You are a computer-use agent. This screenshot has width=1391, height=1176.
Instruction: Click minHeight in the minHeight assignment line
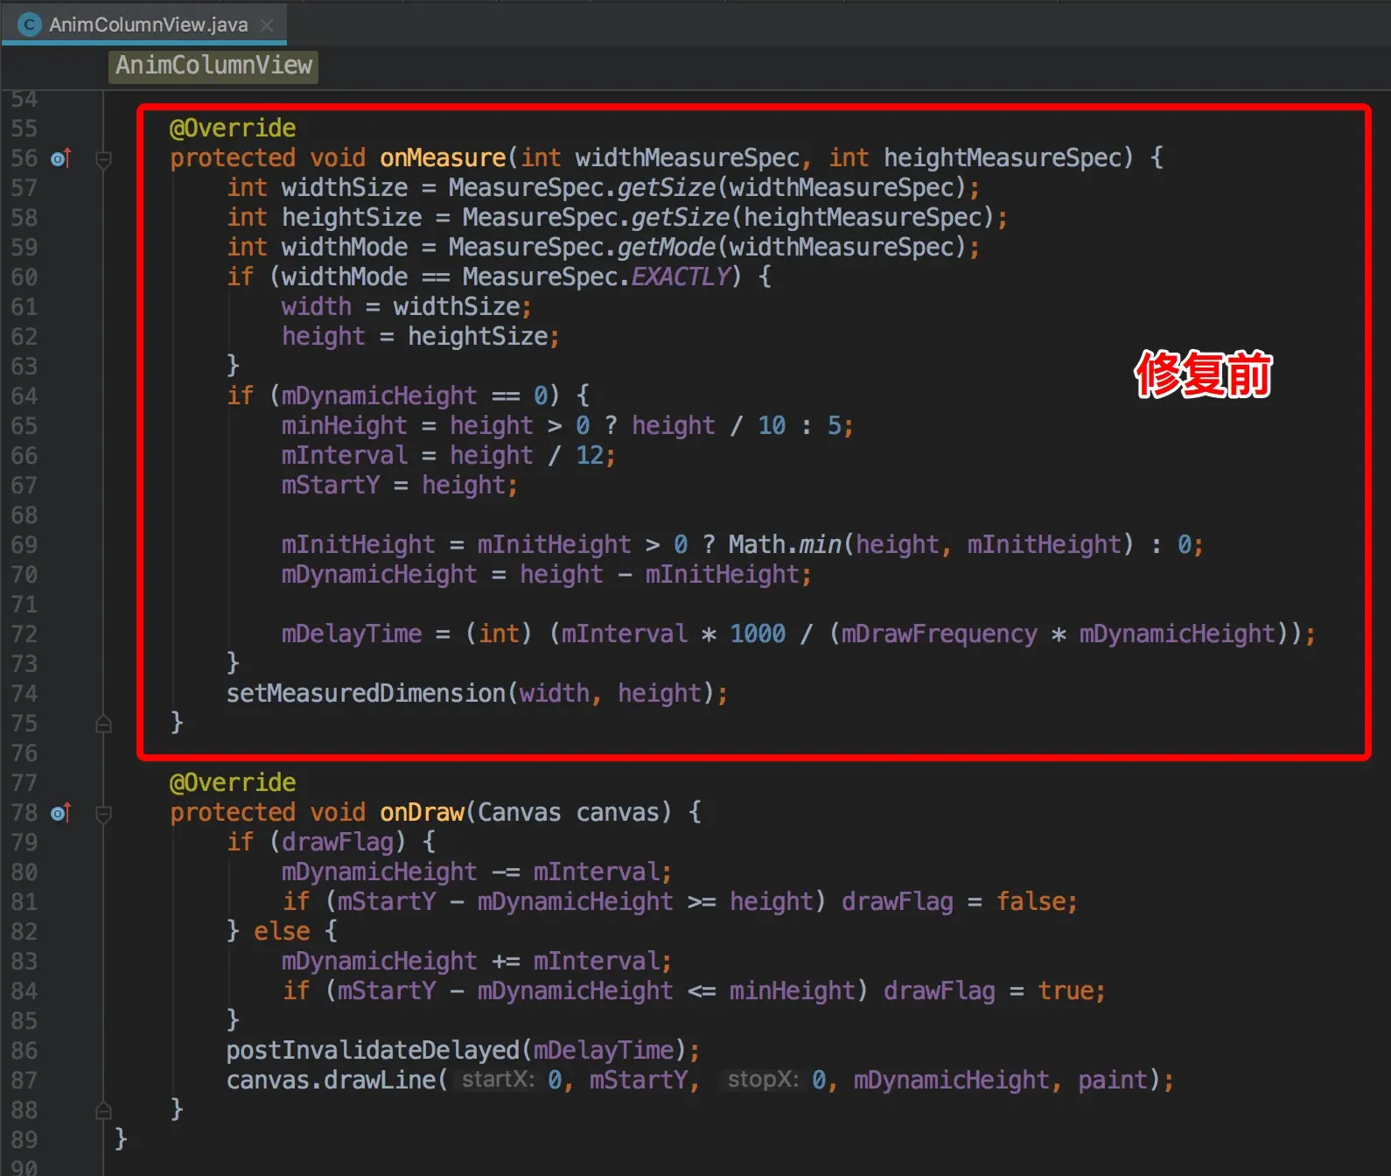[x=345, y=426]
